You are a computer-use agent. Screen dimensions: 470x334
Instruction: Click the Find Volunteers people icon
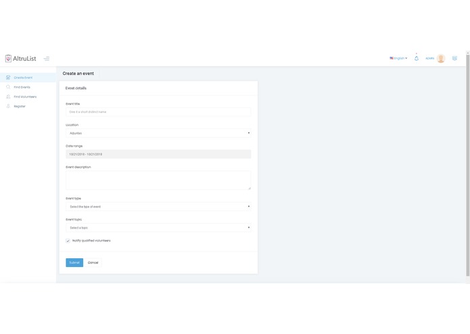tap(8, 97)
